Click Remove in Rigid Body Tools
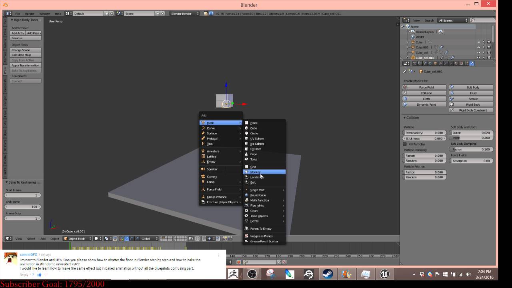The image size is (512, 288). pos(26,38)
